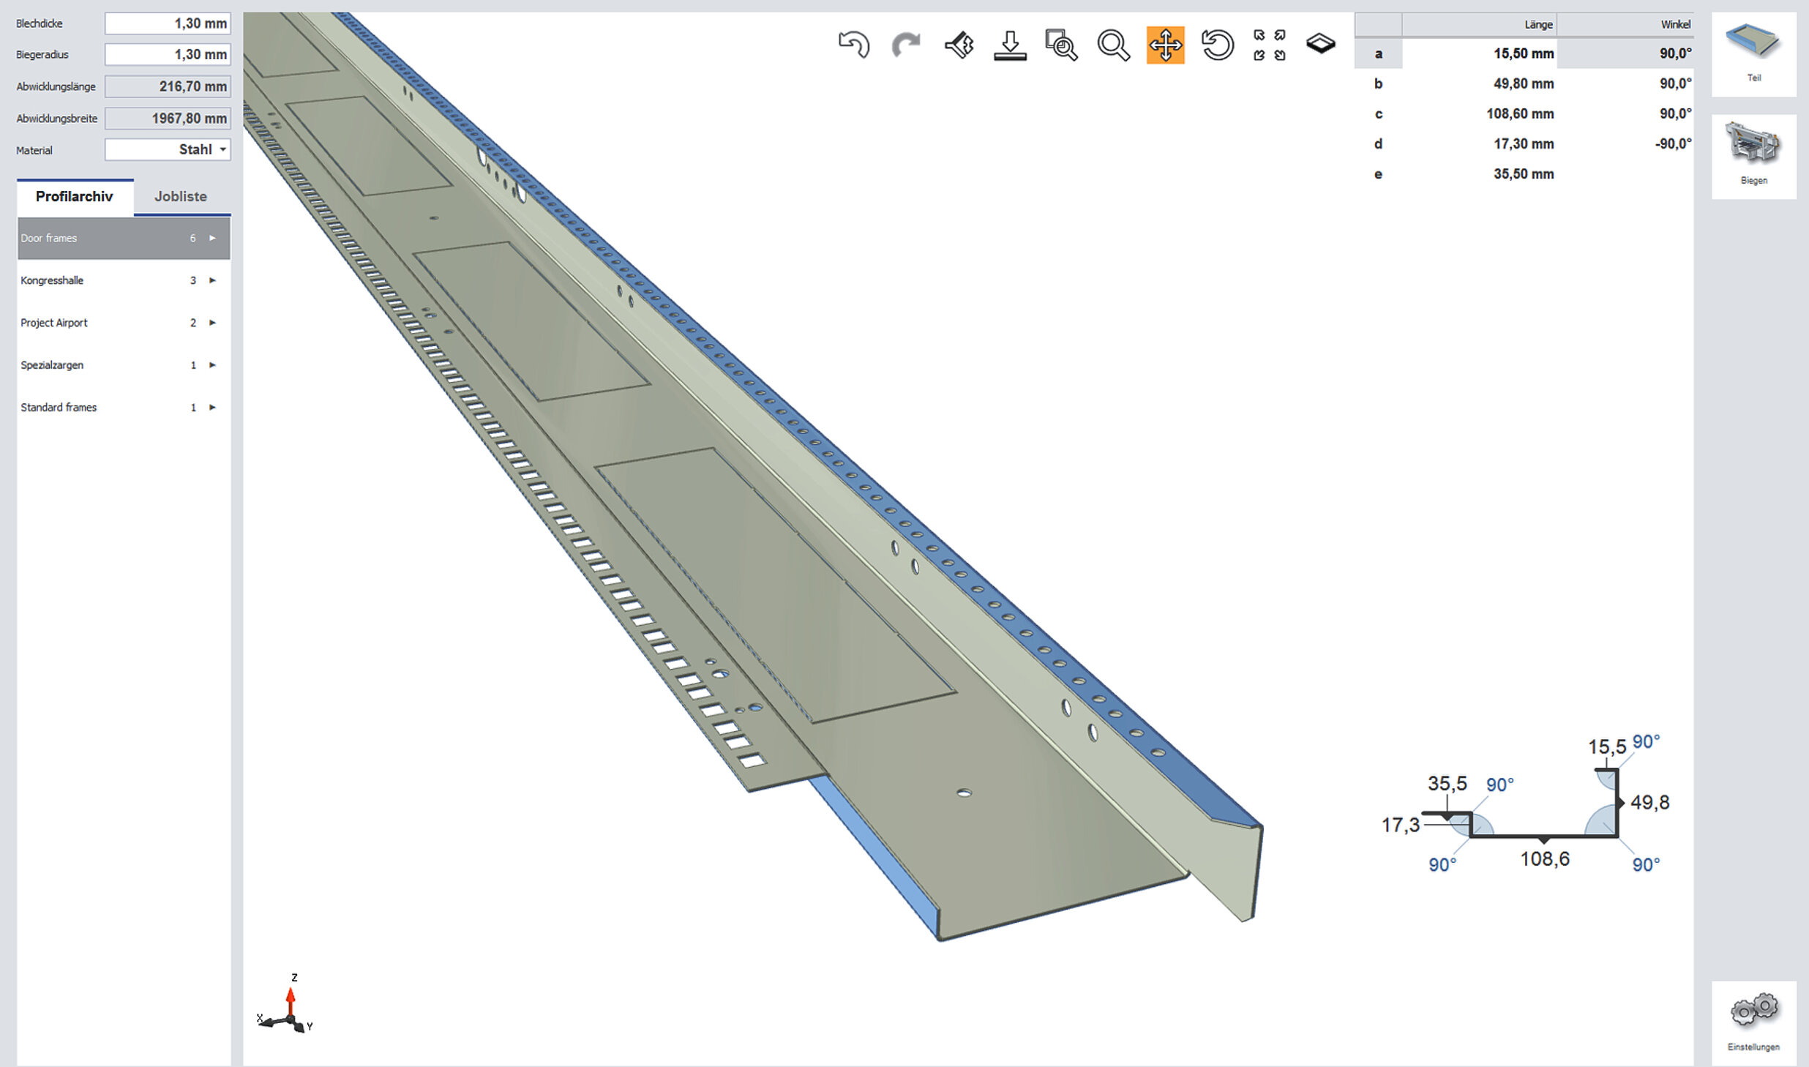Select the zoom window tool

coord(1061,45)
